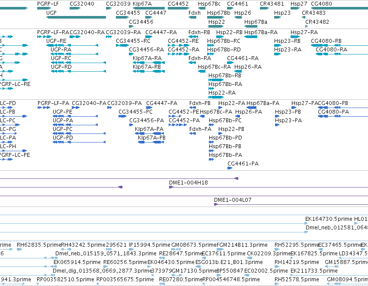
Task: Select the Hsp27 gene label
Action: (x=299, y=4)
